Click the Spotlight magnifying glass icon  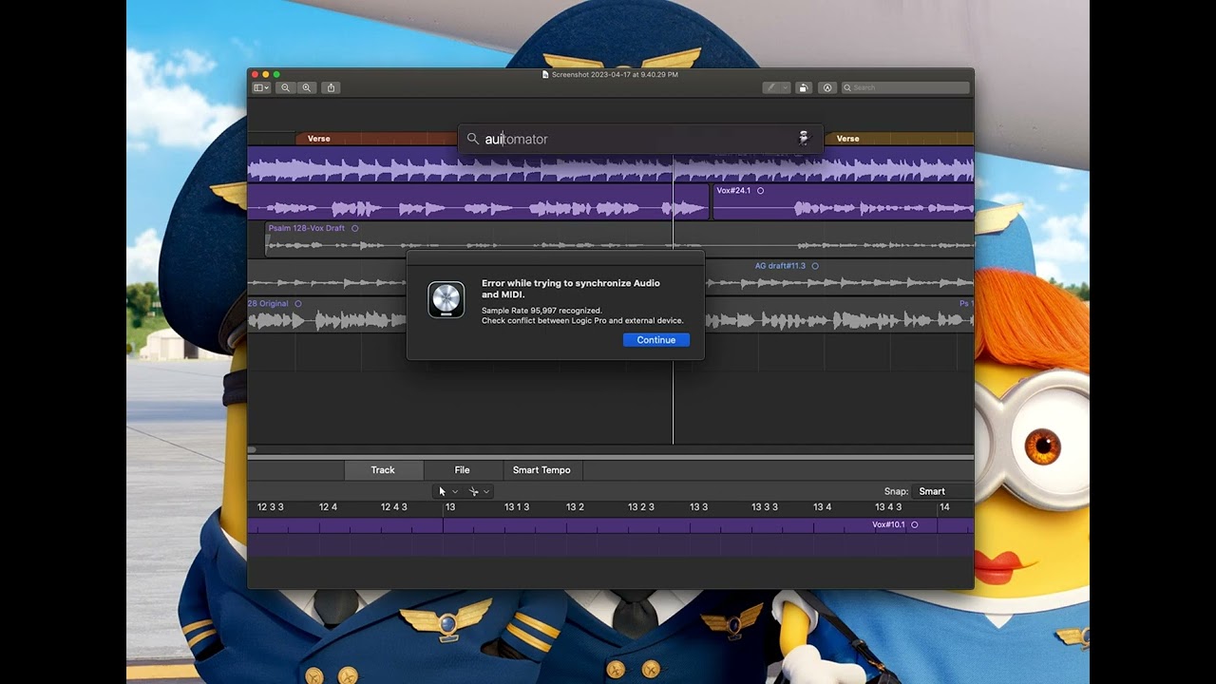click(472, 139)
